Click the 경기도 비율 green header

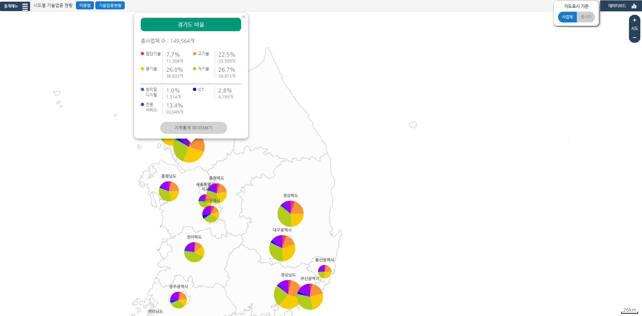[191, 24]
